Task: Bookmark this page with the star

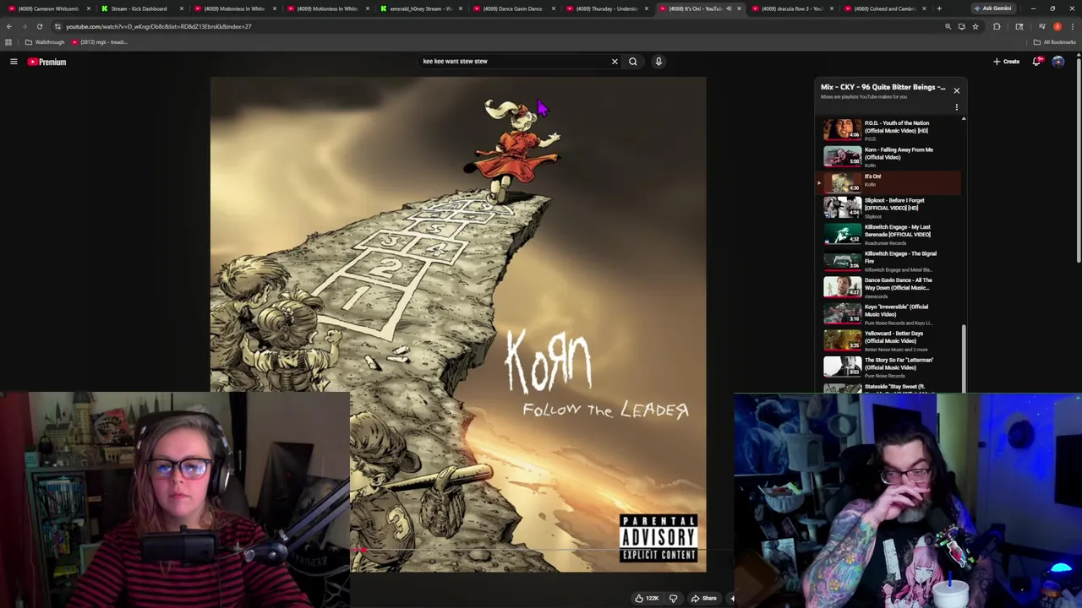Action: point(975,26)
